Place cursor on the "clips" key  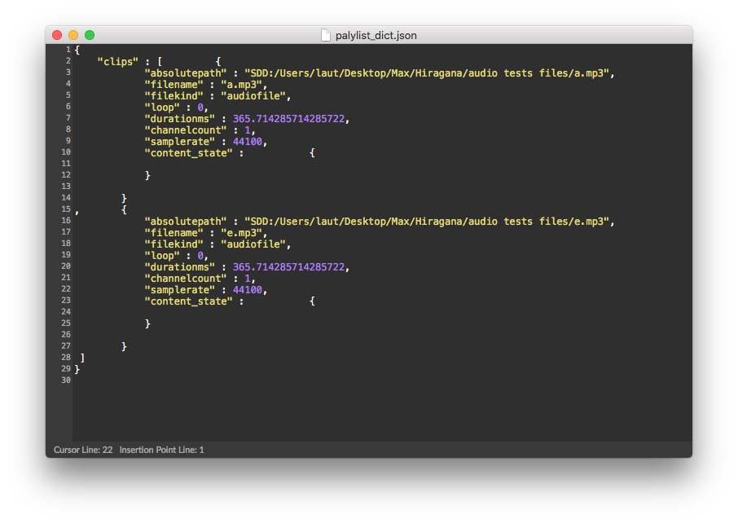117,61
